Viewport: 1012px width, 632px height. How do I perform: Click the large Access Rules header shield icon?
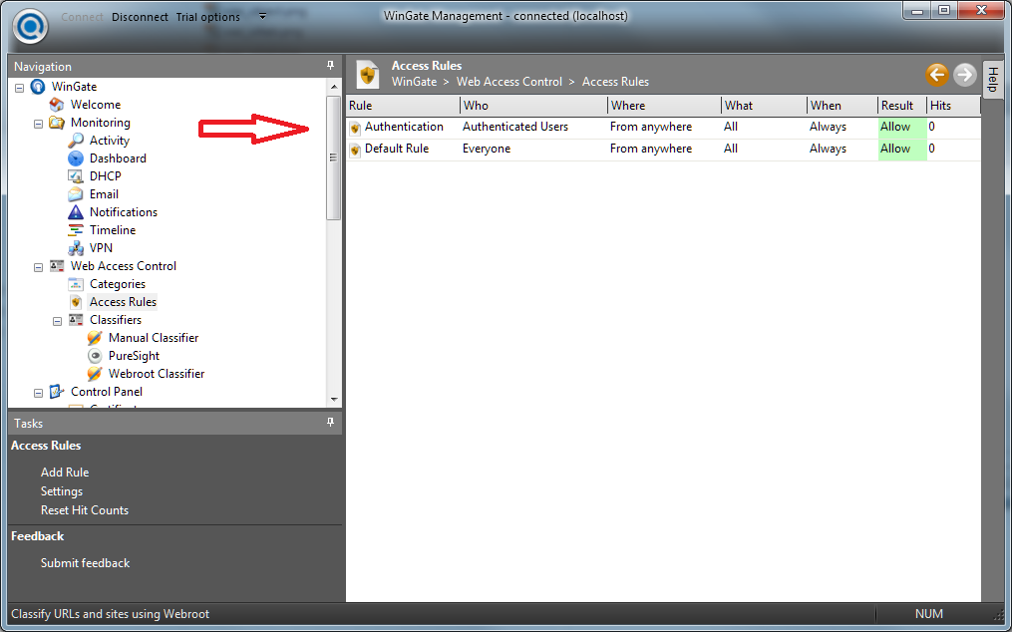coord(368,74)
